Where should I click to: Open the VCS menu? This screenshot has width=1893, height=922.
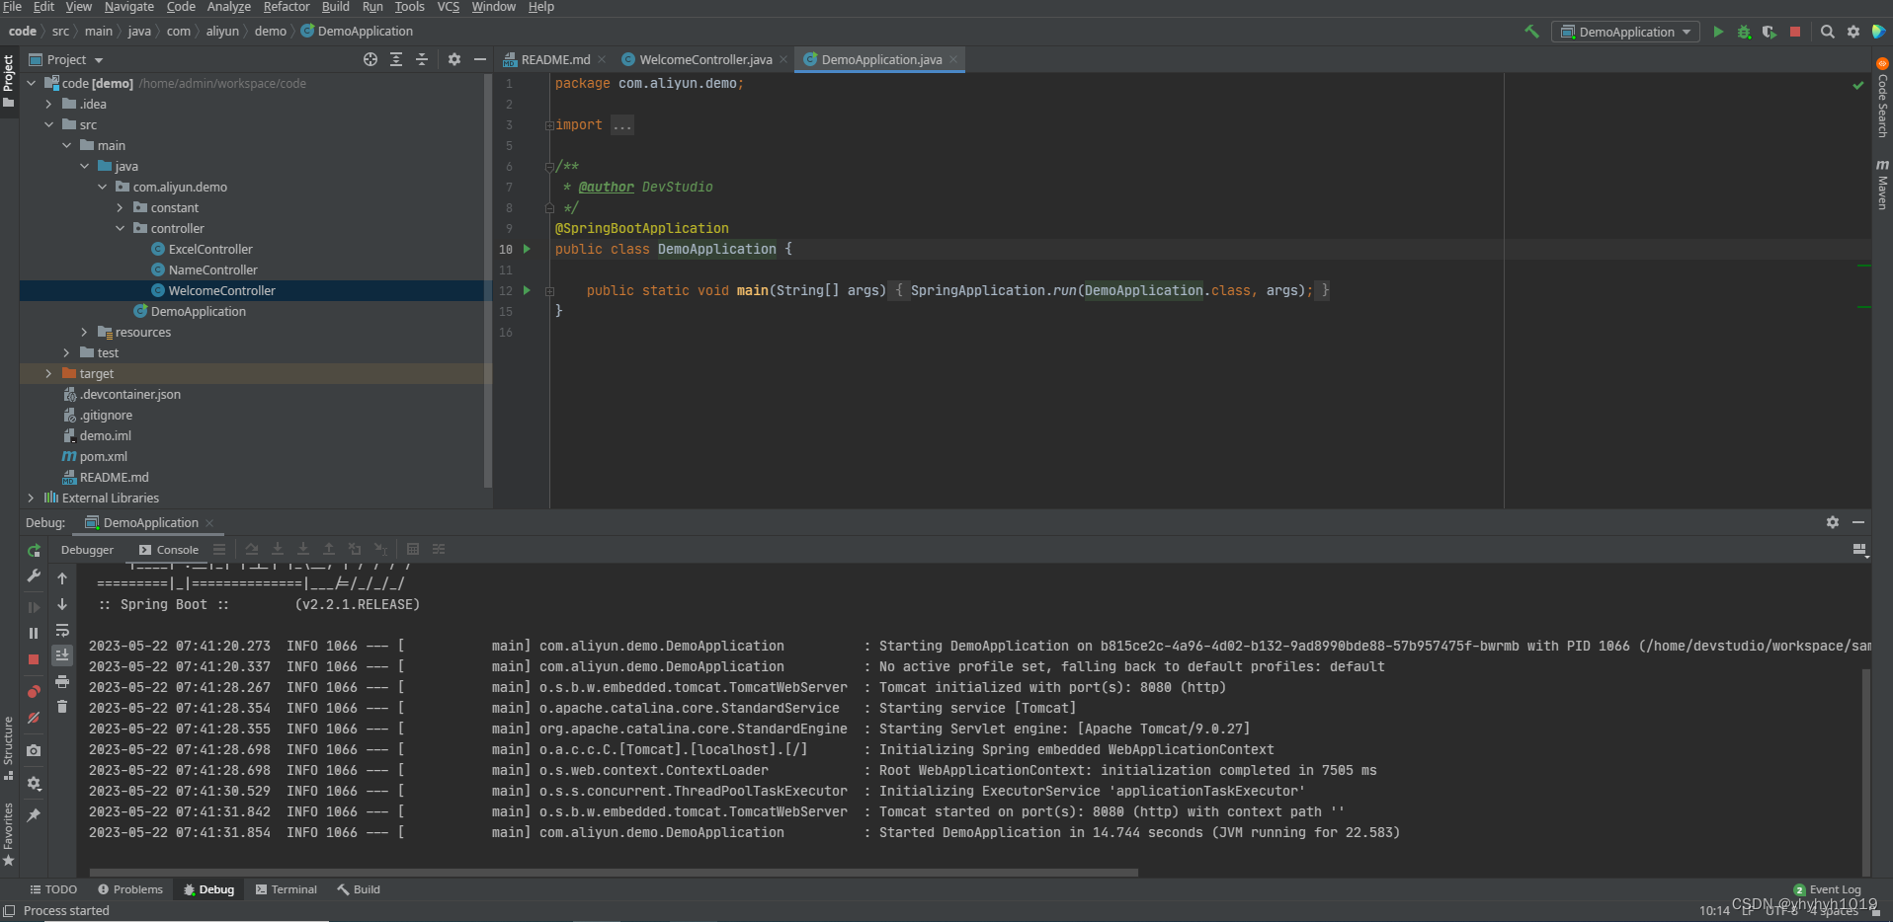[447, 7]
